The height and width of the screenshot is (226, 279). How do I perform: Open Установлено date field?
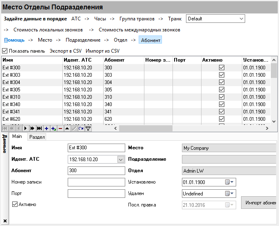coord(209,182)
